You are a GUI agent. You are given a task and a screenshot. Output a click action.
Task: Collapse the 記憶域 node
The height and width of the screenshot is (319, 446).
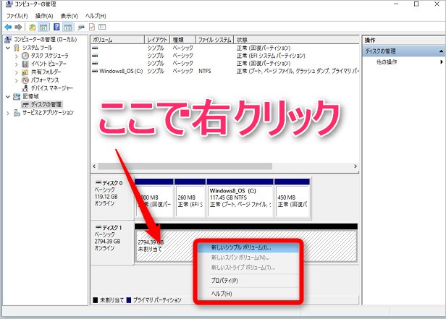(x=8, y=97)
